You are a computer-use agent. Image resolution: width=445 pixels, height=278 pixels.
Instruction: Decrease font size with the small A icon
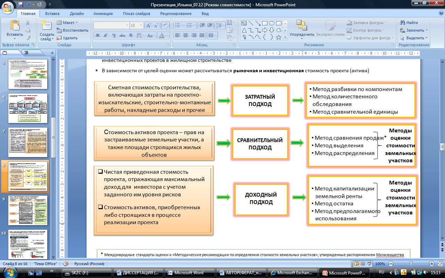tap(156, 25)
